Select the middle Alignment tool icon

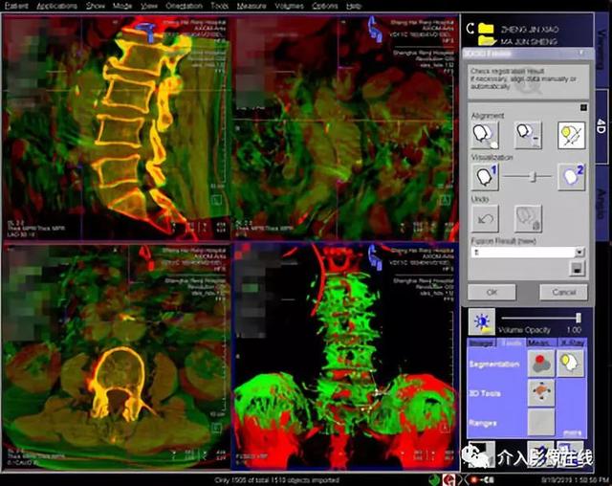(528, 135)
